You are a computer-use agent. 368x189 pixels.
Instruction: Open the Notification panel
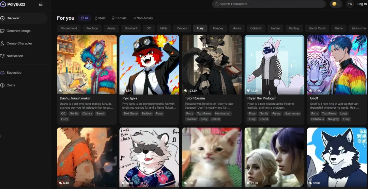[x=15, y=56]
